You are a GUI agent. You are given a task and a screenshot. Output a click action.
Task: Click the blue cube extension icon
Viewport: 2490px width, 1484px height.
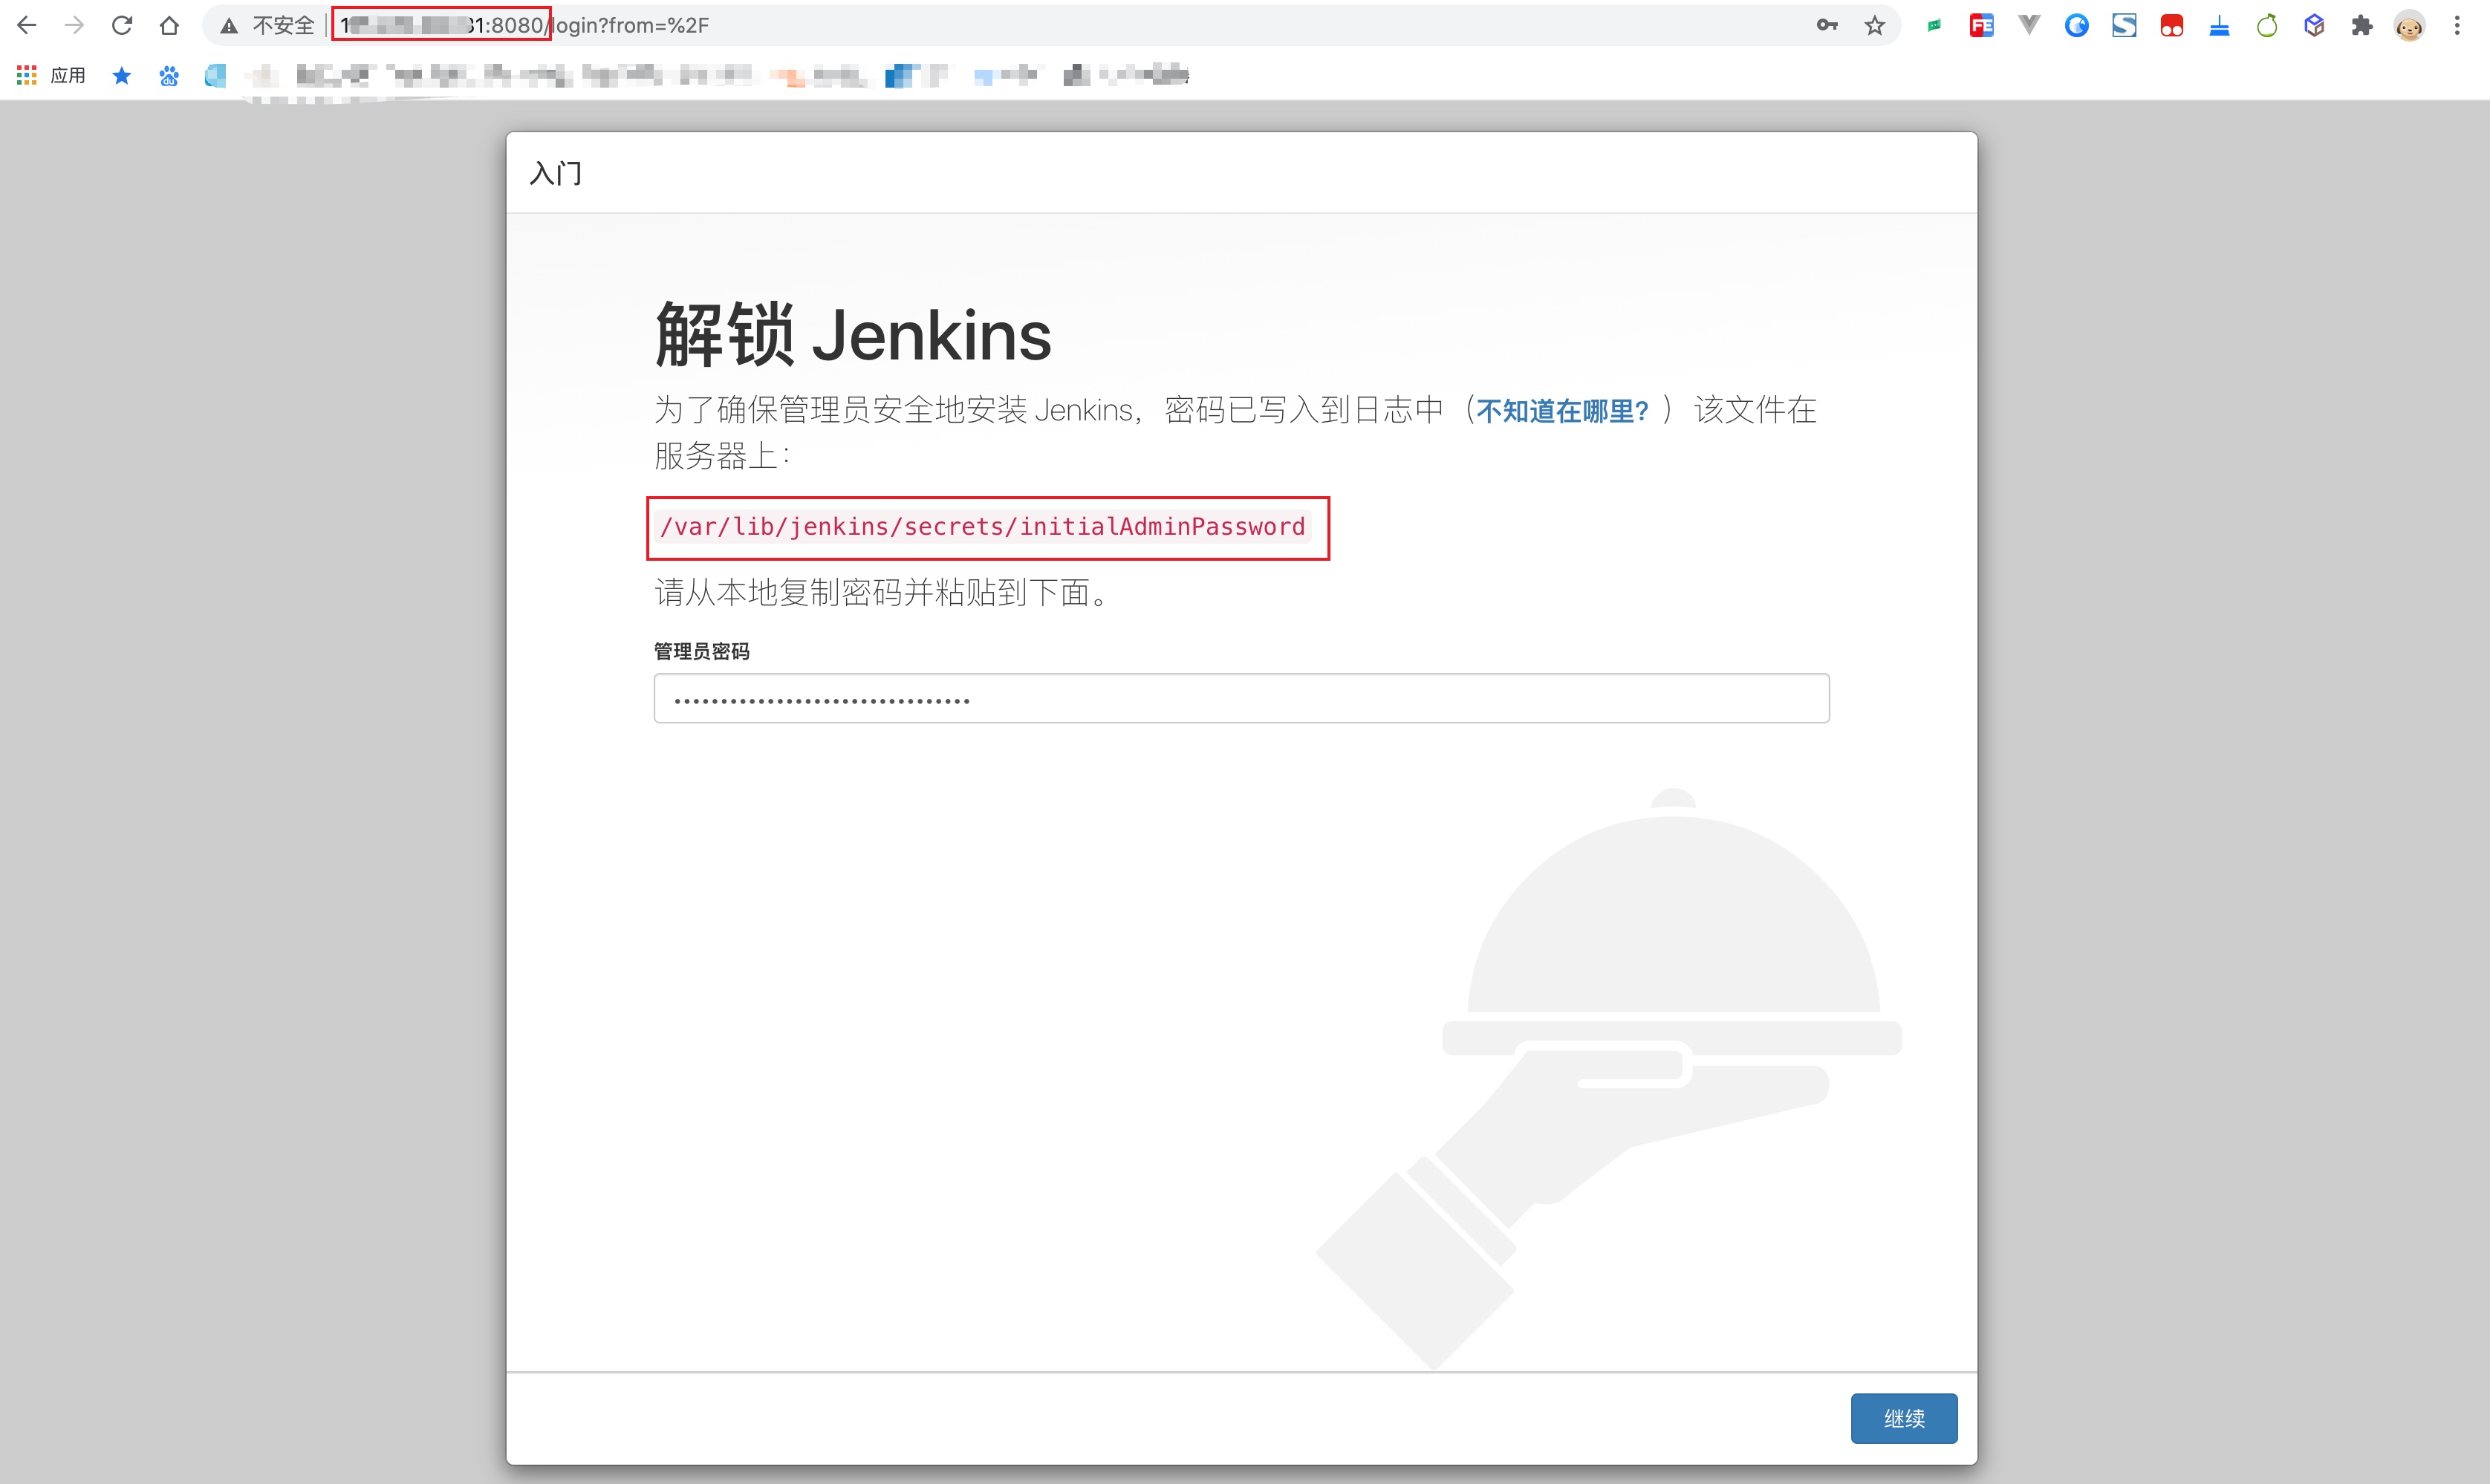[x=2315, y=25]
